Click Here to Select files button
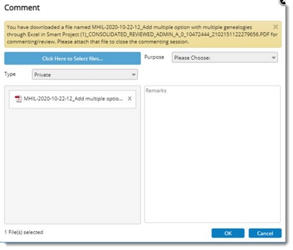 point(72,58)
